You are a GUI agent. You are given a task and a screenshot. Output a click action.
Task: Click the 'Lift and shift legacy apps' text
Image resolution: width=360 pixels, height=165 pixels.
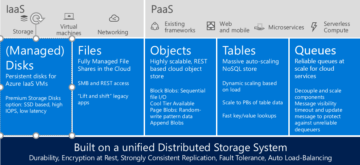(x=103, y=99)
